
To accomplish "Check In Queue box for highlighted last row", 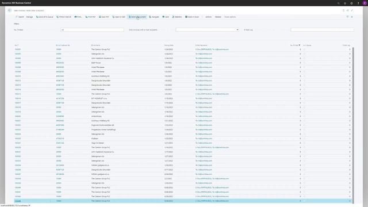I will point(304,201).
